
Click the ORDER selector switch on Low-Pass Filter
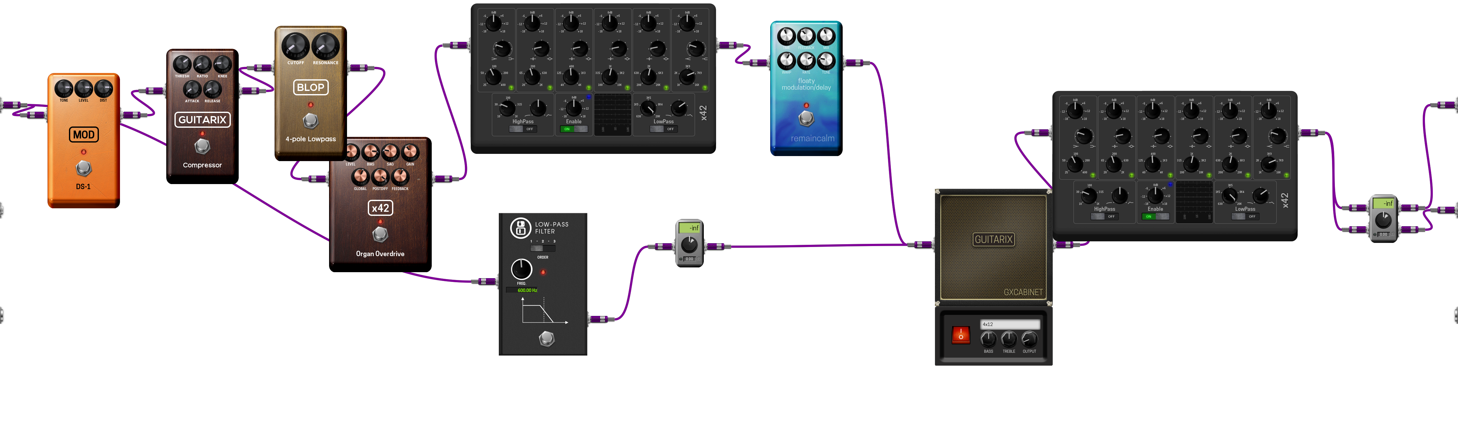tap(542, 248)
